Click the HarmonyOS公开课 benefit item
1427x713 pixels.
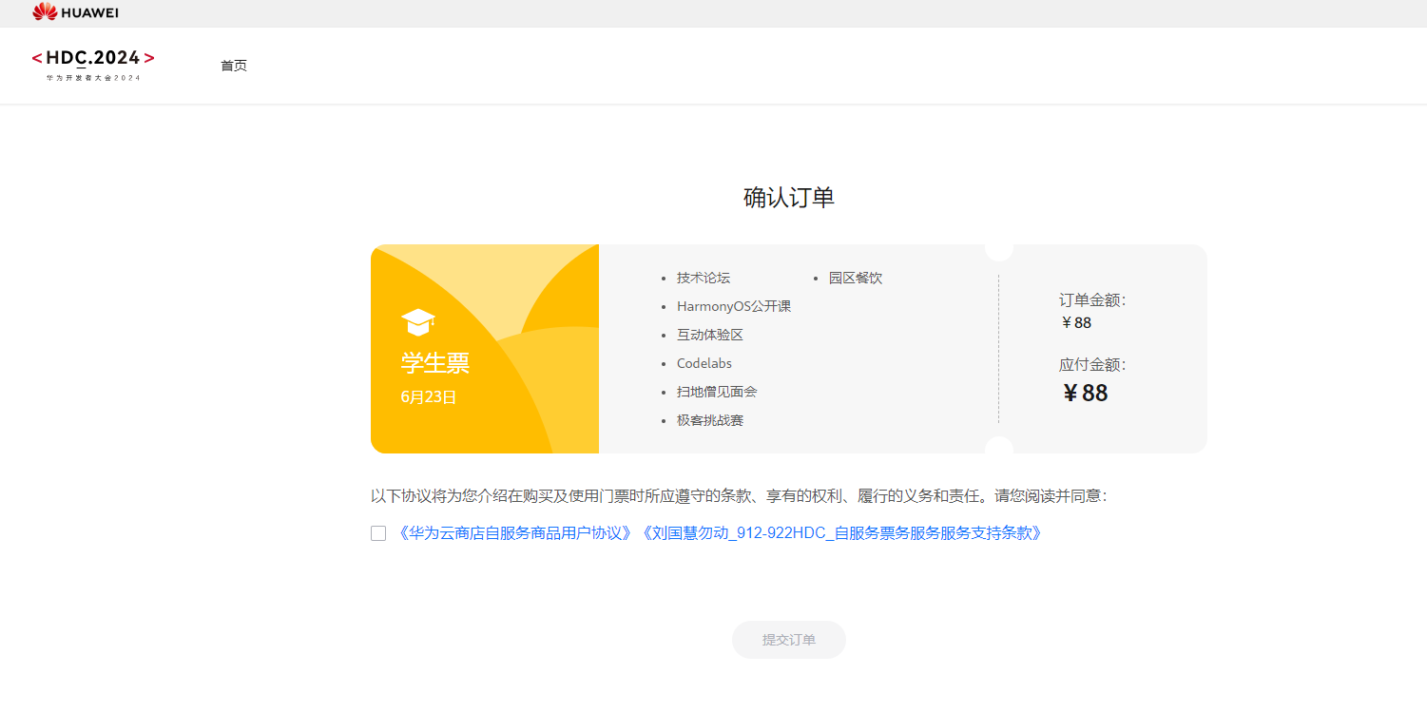(734, 306)
